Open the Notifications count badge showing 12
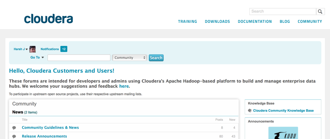This screenshot has height=139, width=330. coord(64,49)
